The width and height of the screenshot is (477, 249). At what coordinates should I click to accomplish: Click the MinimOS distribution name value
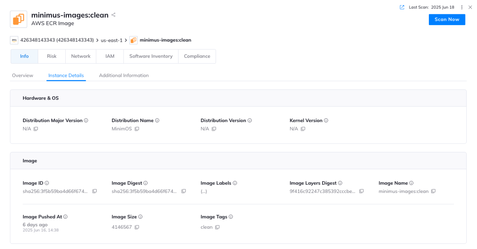pyautogui.click(x=122, y=129)
